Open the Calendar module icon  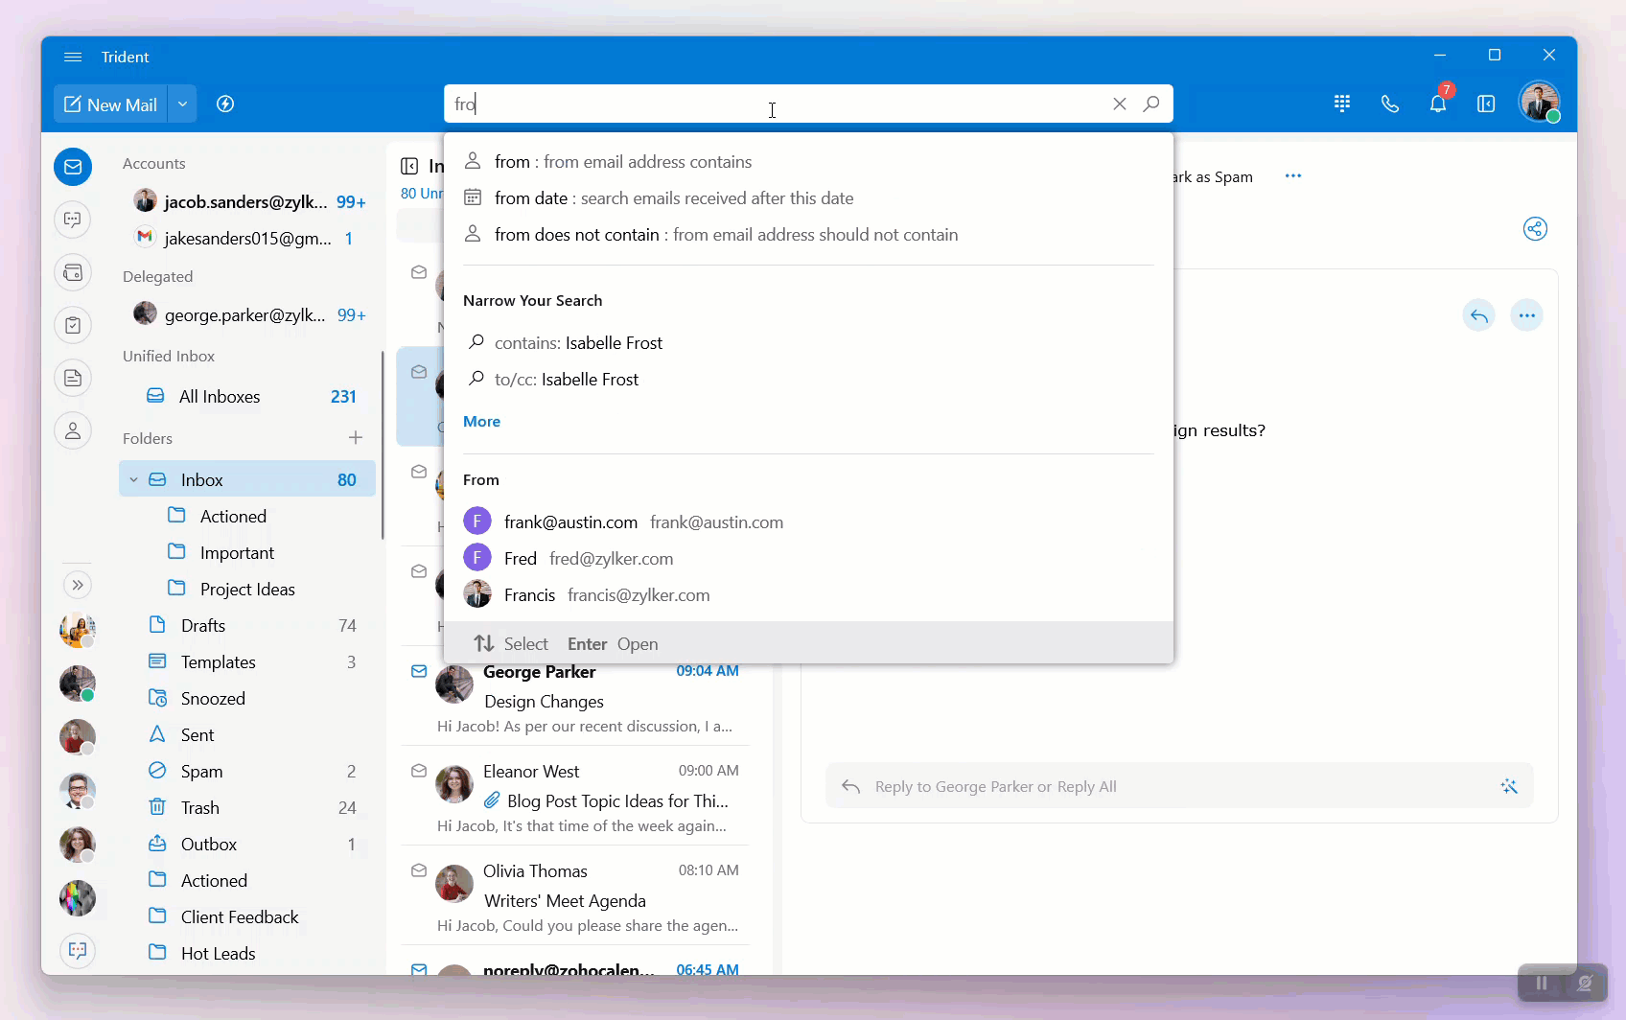tap(73, 272)
